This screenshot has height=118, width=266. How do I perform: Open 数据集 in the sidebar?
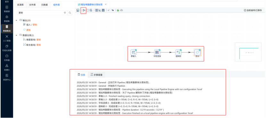click(7, 19)
